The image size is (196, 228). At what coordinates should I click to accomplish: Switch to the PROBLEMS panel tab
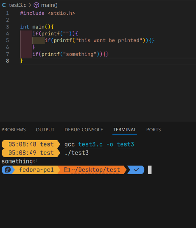coord(14,129)
